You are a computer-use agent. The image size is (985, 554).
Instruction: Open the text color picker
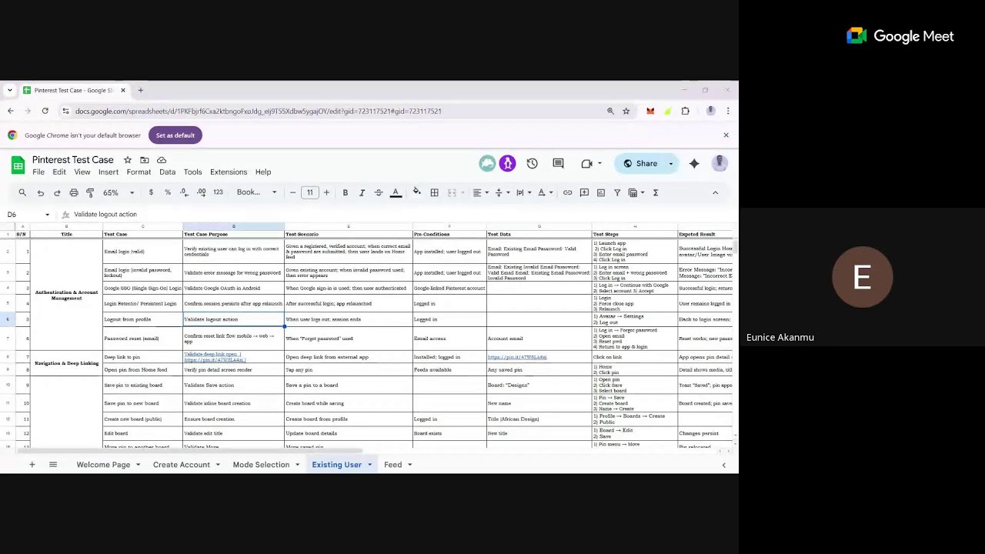tap(396, 192)
